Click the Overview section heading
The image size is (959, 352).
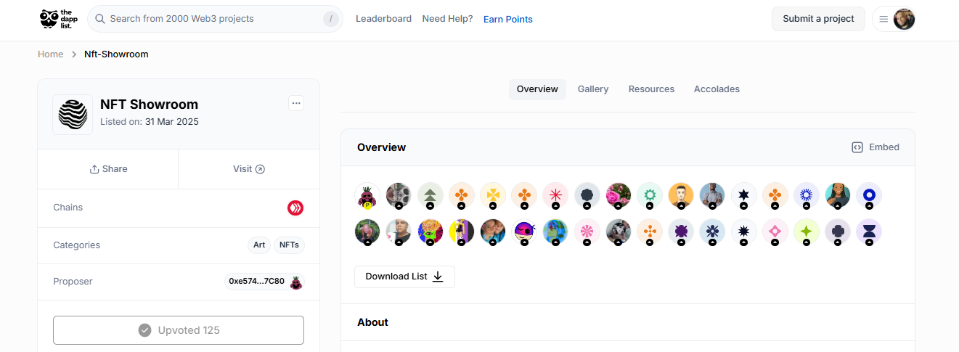[381, 147]
